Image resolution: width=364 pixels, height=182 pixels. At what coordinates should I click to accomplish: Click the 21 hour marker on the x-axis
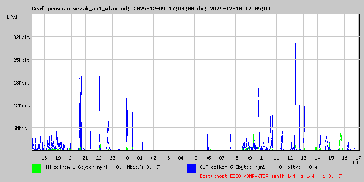click(x=85, y=157)
